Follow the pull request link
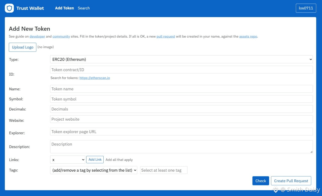 pos(166,36)
